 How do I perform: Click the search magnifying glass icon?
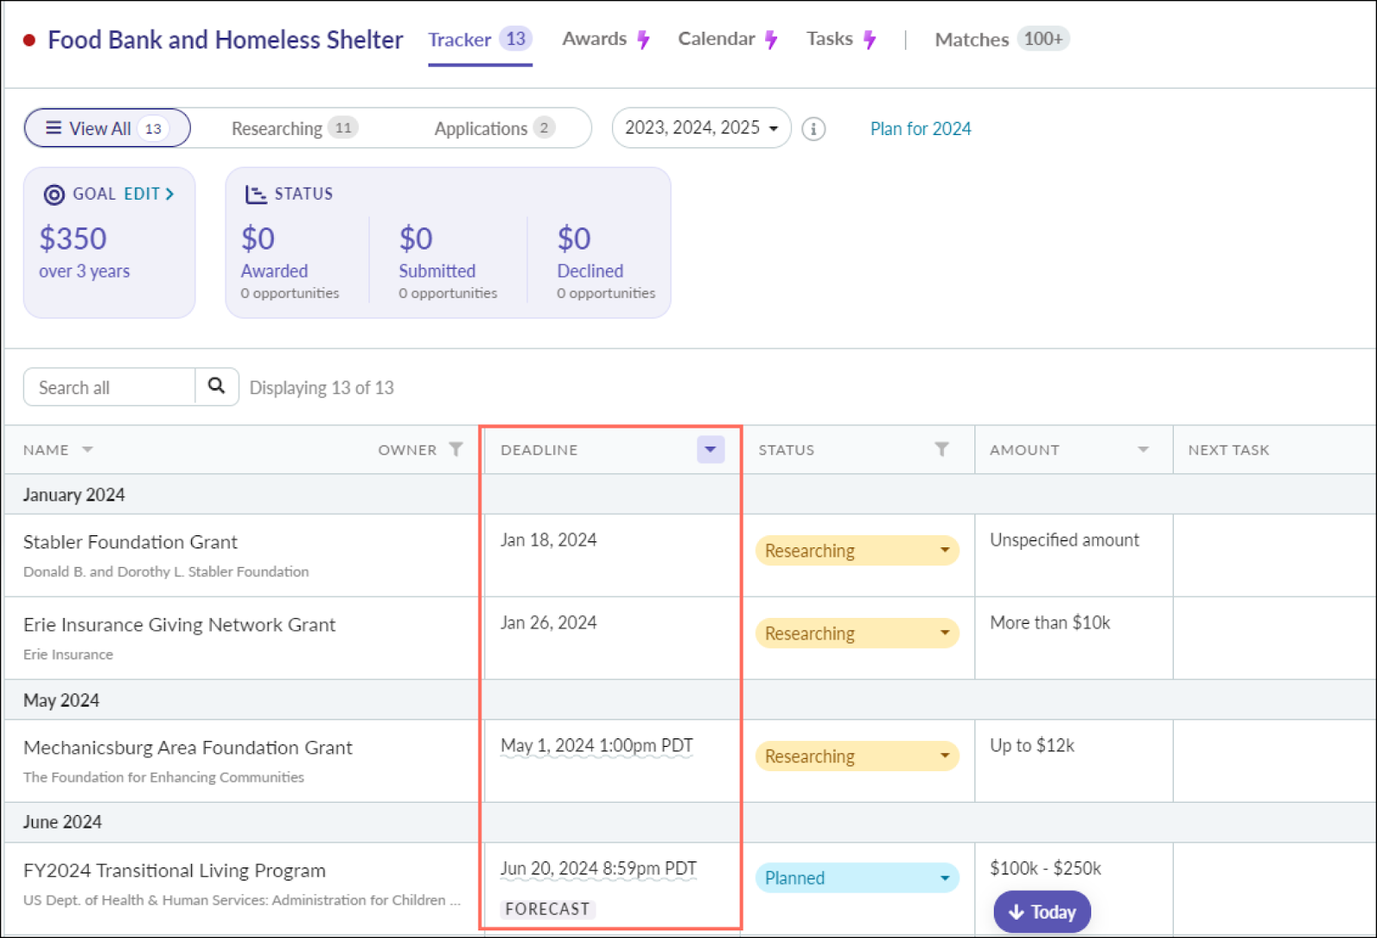[216, 386]
